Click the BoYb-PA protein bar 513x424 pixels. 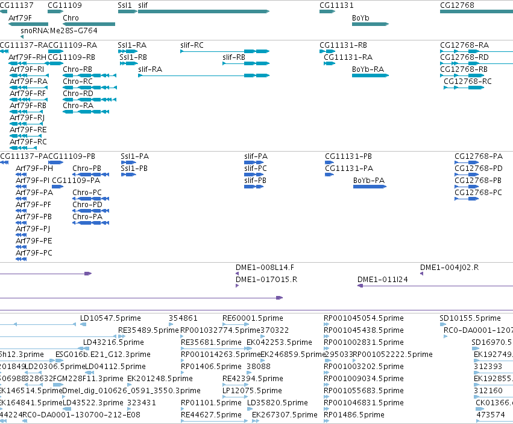[370, 187]
